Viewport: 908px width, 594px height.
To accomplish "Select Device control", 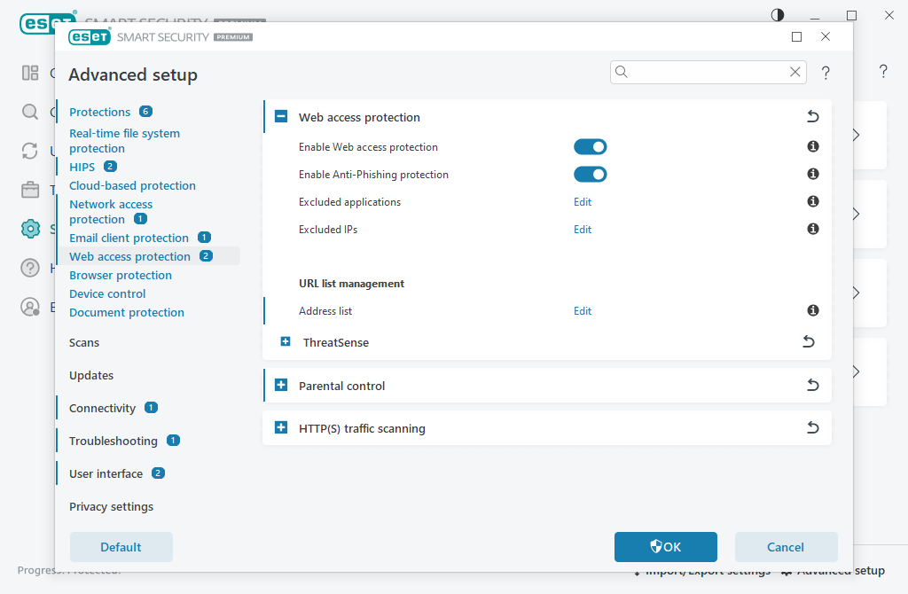I will [x=107, y=293].
